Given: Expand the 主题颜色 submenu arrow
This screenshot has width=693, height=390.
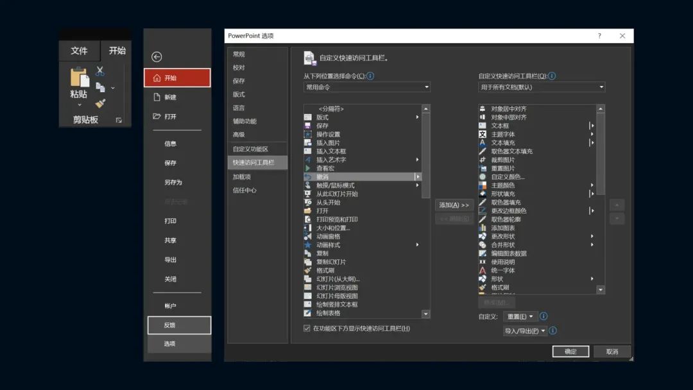Looking at the screenshot, I should pos(592,185).
